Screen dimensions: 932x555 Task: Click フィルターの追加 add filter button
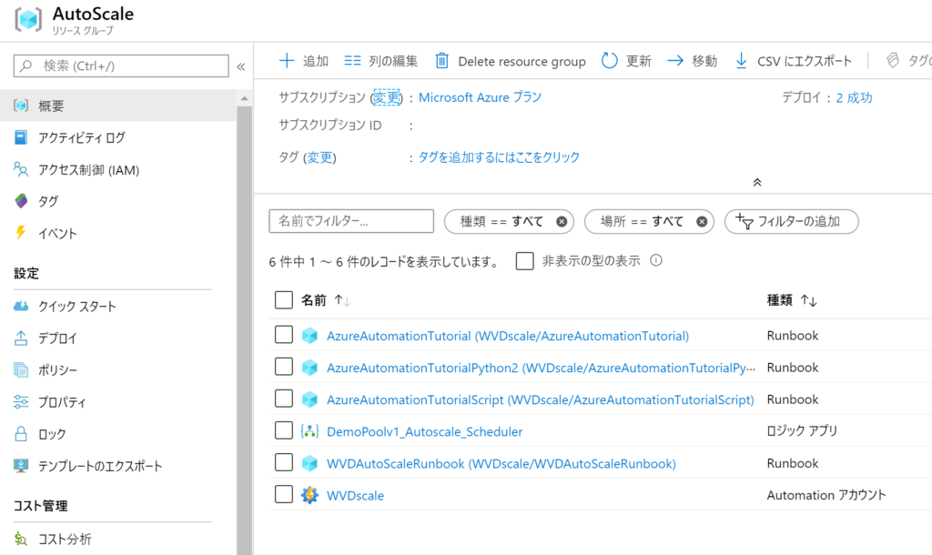pos(791,222)
